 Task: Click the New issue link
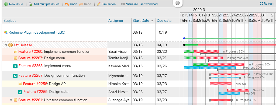click(16, 4)
